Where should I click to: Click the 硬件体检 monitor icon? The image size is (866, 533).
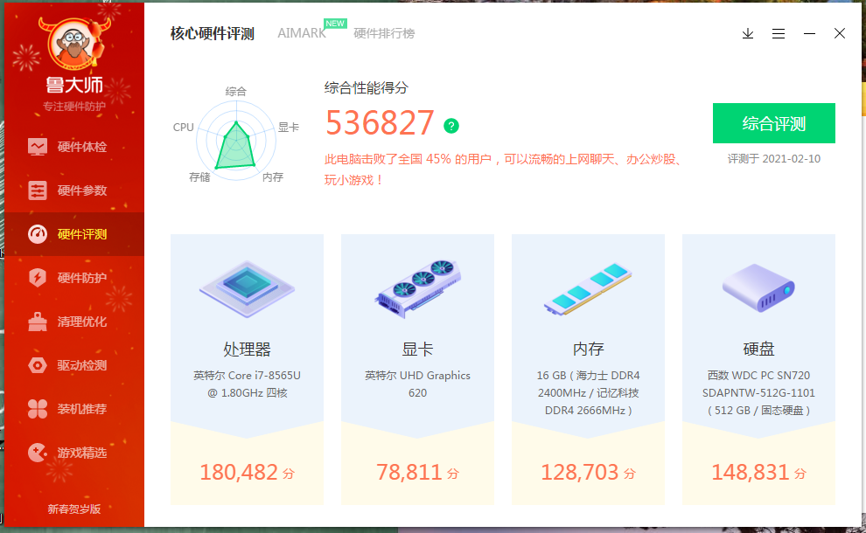click(x=38, y=147)
